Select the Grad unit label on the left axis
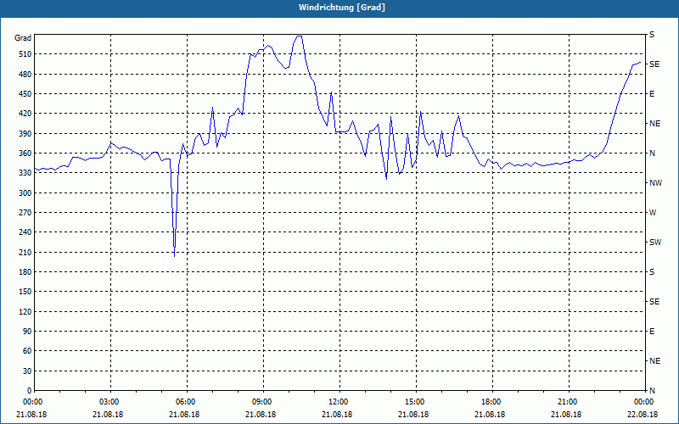This screenshot has width=679, height=424. click(x=23, y=38)
